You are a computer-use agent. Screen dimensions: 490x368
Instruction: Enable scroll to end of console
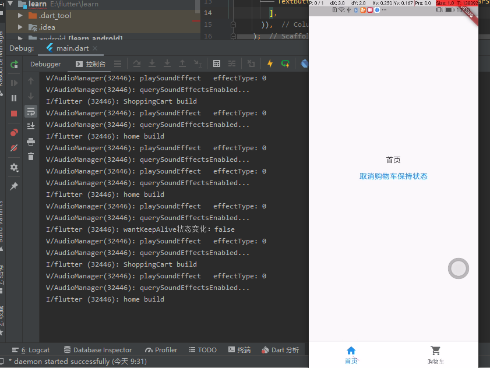[31, 126]
